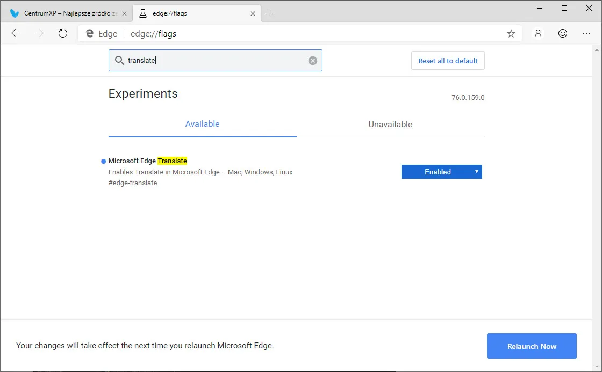Close the CentrumXP tab

pos(124,13)
